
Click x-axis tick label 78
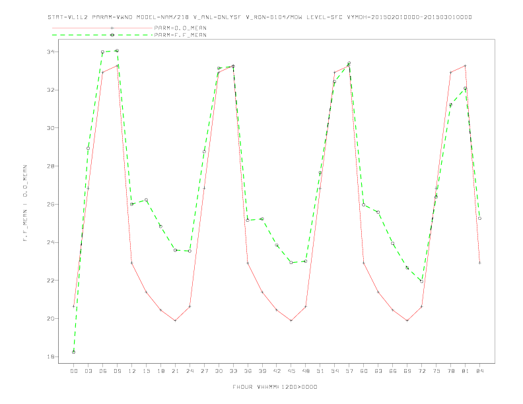click(x=450, y=371)
